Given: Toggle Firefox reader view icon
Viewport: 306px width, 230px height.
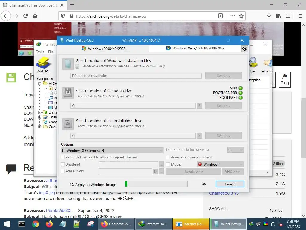Looking at the screenshot, I should (221, 16).
